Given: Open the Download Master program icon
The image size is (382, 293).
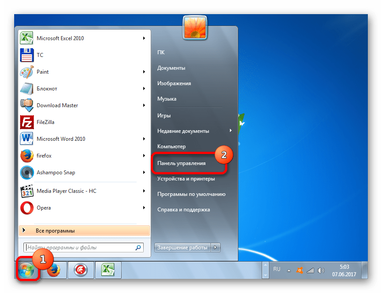Looking at the screenshot, I should click(27, 105).
